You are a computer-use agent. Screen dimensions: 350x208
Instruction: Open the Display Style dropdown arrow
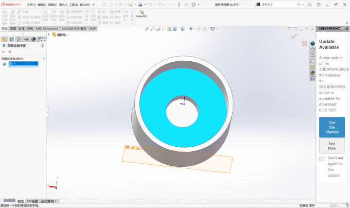[186, 29]
